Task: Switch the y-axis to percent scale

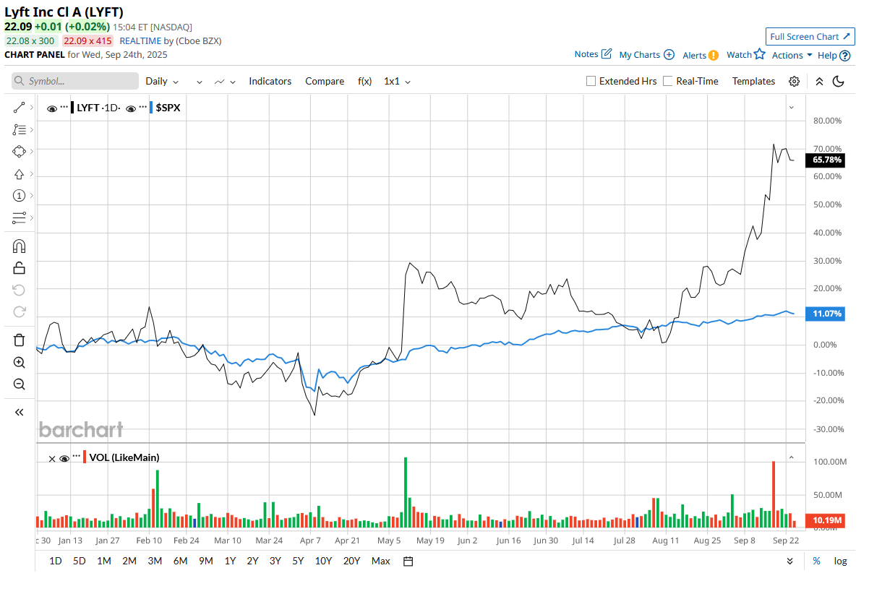Action: coord(816,561)
